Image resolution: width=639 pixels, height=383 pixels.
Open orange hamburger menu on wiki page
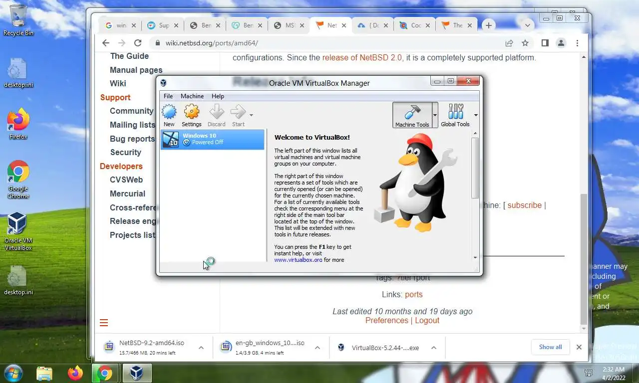click(x=104, y=323)
